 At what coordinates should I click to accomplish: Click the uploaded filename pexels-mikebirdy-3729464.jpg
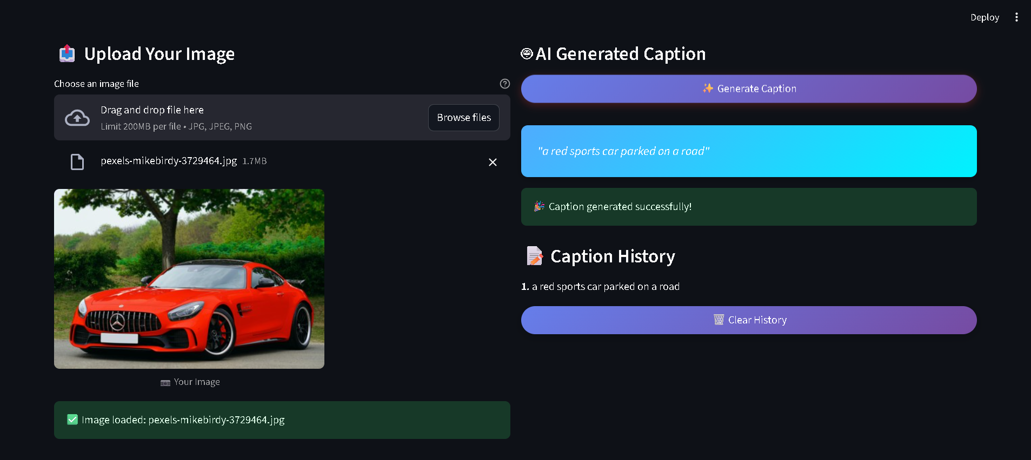(x=169, y=161)
